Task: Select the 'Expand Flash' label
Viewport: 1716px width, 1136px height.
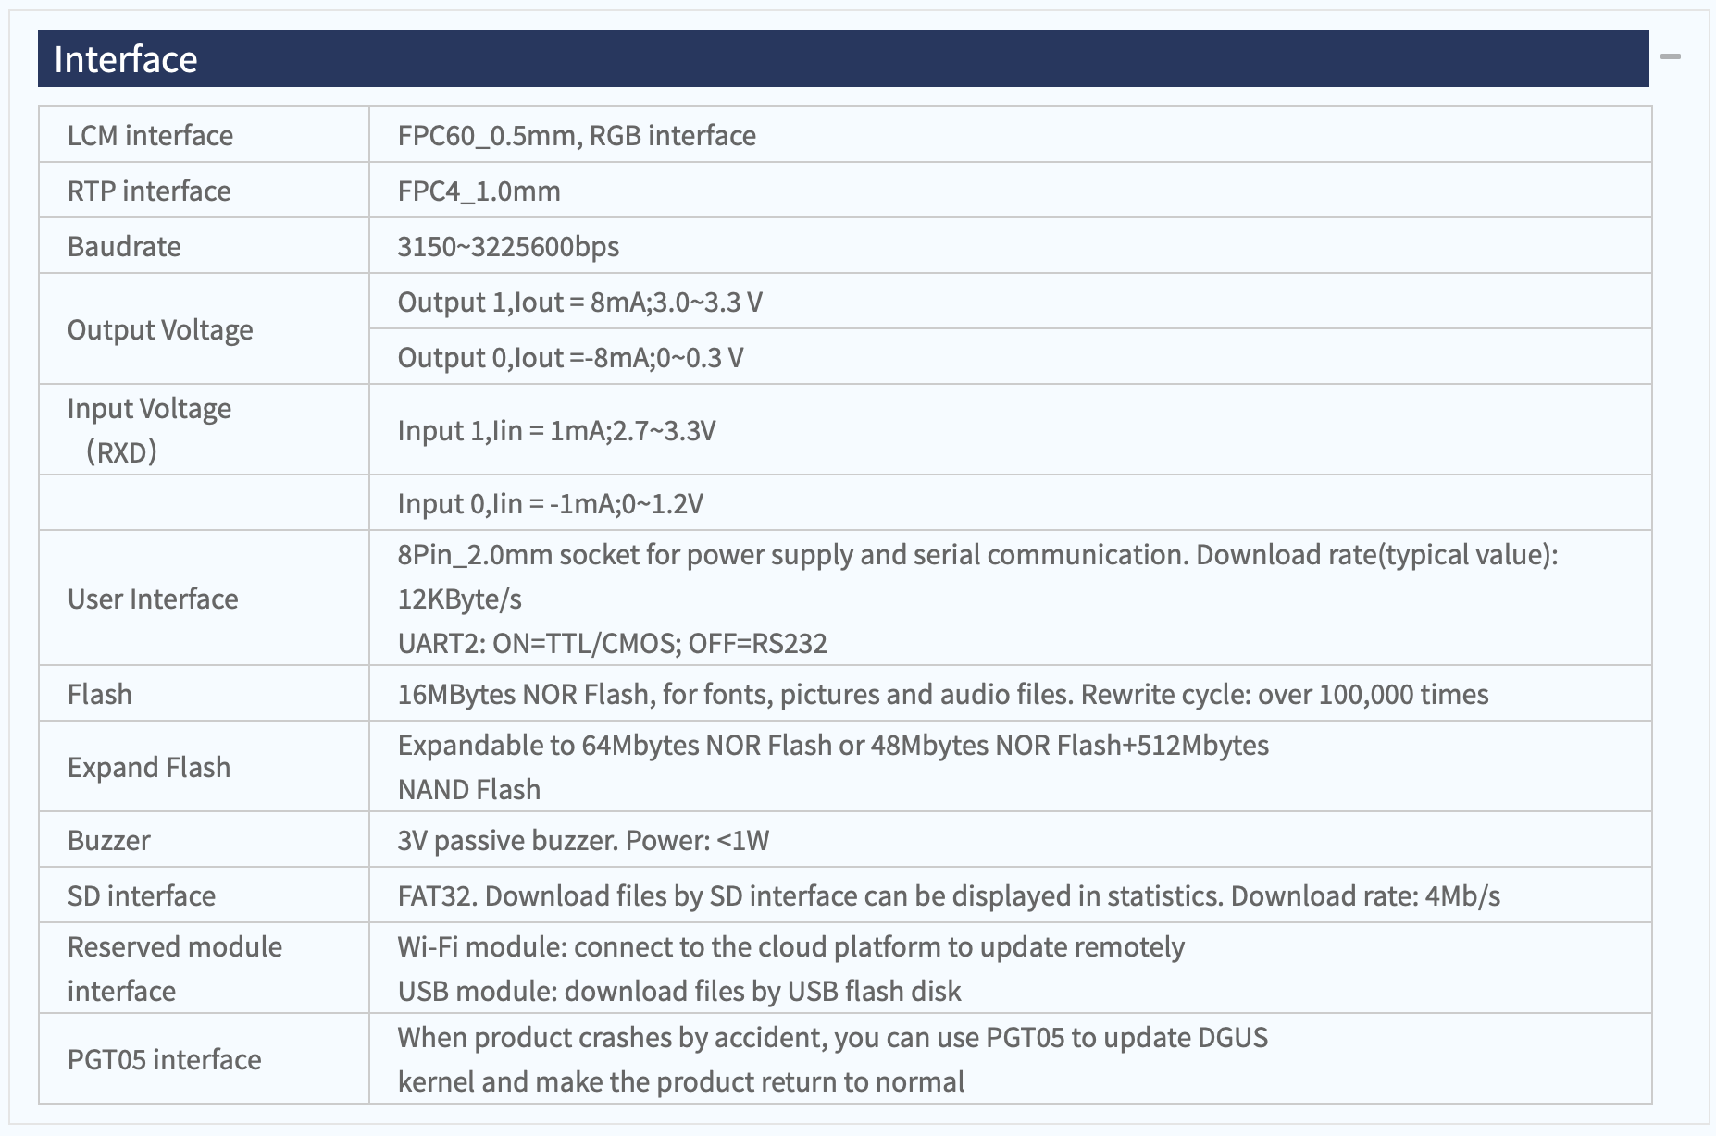Action: pyautogui.click(x=149, y=768)
